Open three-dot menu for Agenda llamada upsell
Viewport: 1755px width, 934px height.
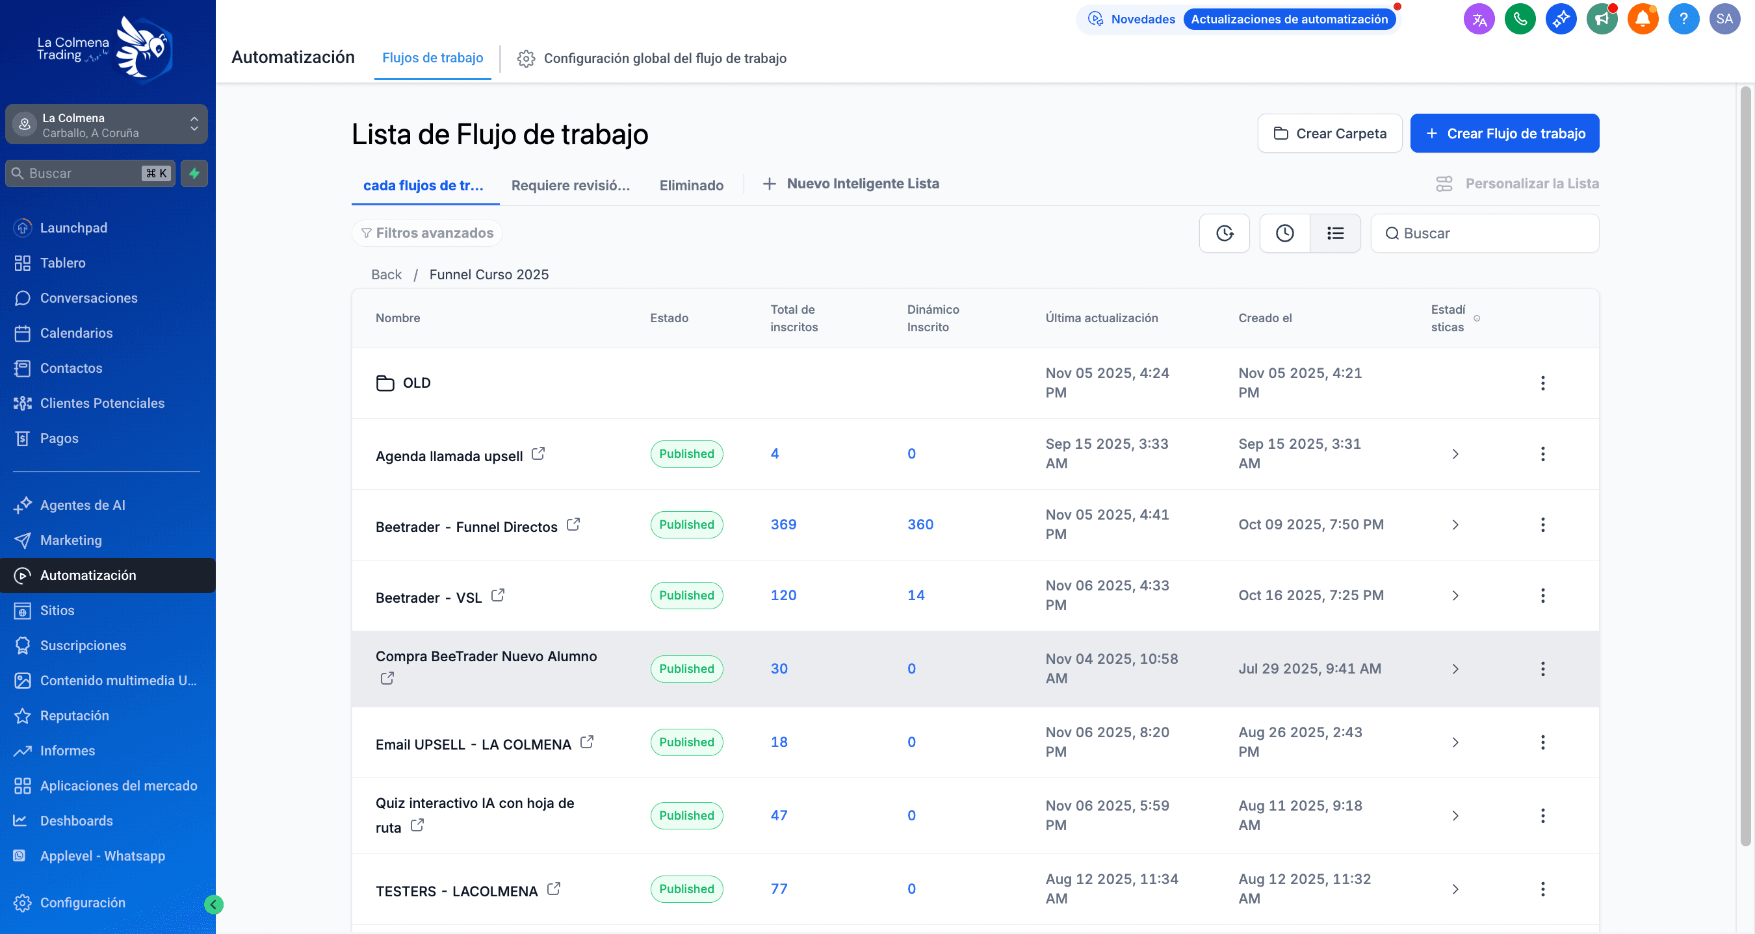(1542, 454)
